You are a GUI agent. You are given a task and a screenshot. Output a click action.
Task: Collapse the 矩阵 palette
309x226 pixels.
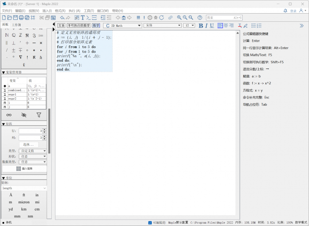(x=3, y=124)
